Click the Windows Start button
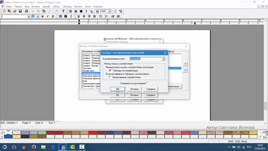 click(5, 147)
